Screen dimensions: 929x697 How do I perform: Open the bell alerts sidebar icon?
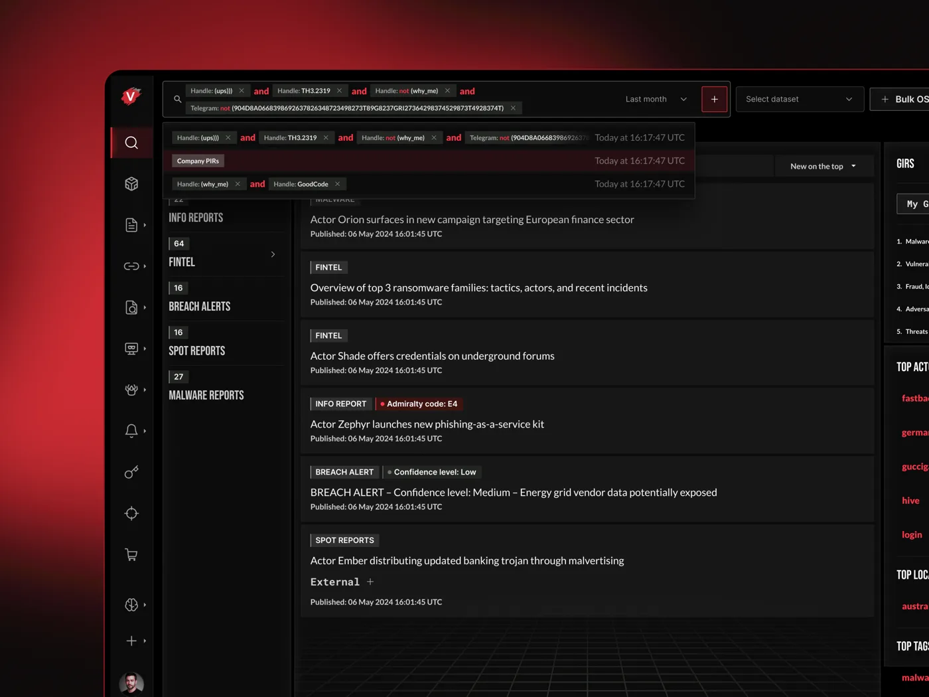(131, 431)
